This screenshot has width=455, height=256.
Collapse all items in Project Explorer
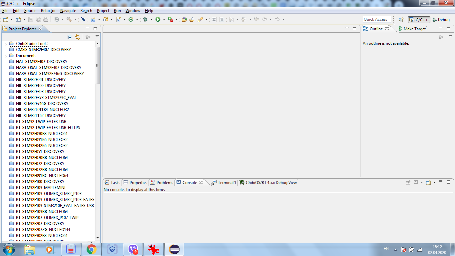point(70,37)
